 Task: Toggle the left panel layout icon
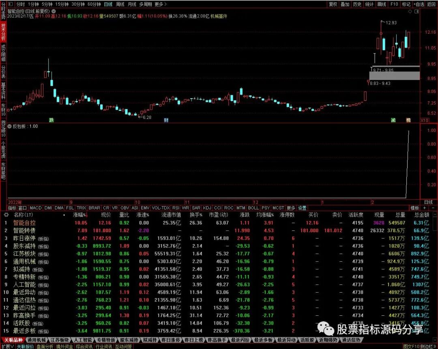(x=10, y=4)
